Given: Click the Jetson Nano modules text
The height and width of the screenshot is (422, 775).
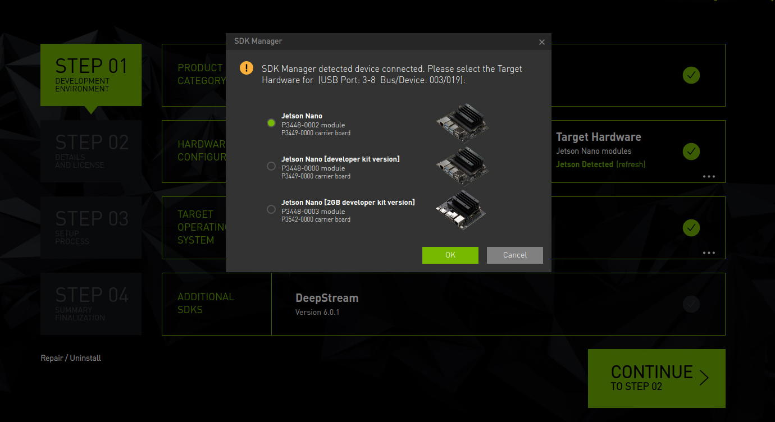Looking at the screenshot, I should (x=594, y=151).
